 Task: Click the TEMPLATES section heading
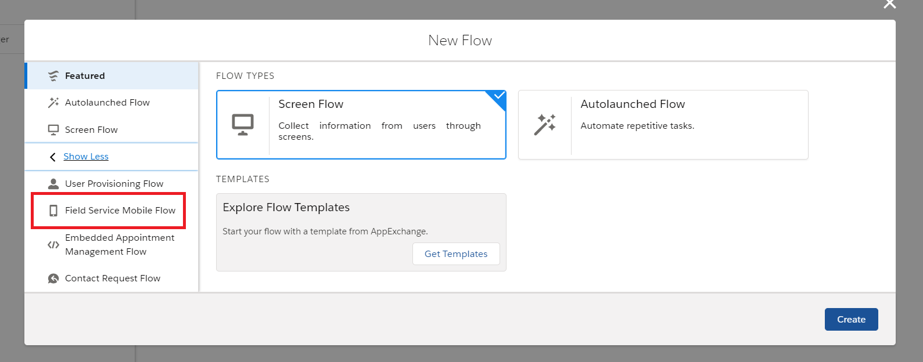click(x=243, y=179)
